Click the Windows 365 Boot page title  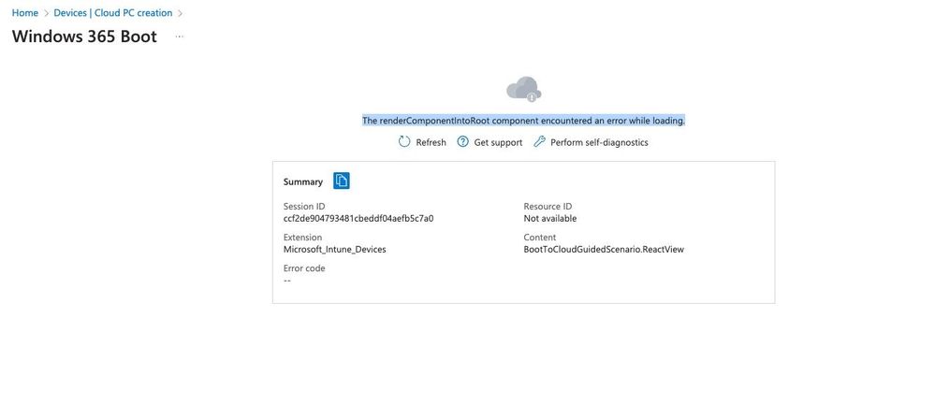pos(84,36)
